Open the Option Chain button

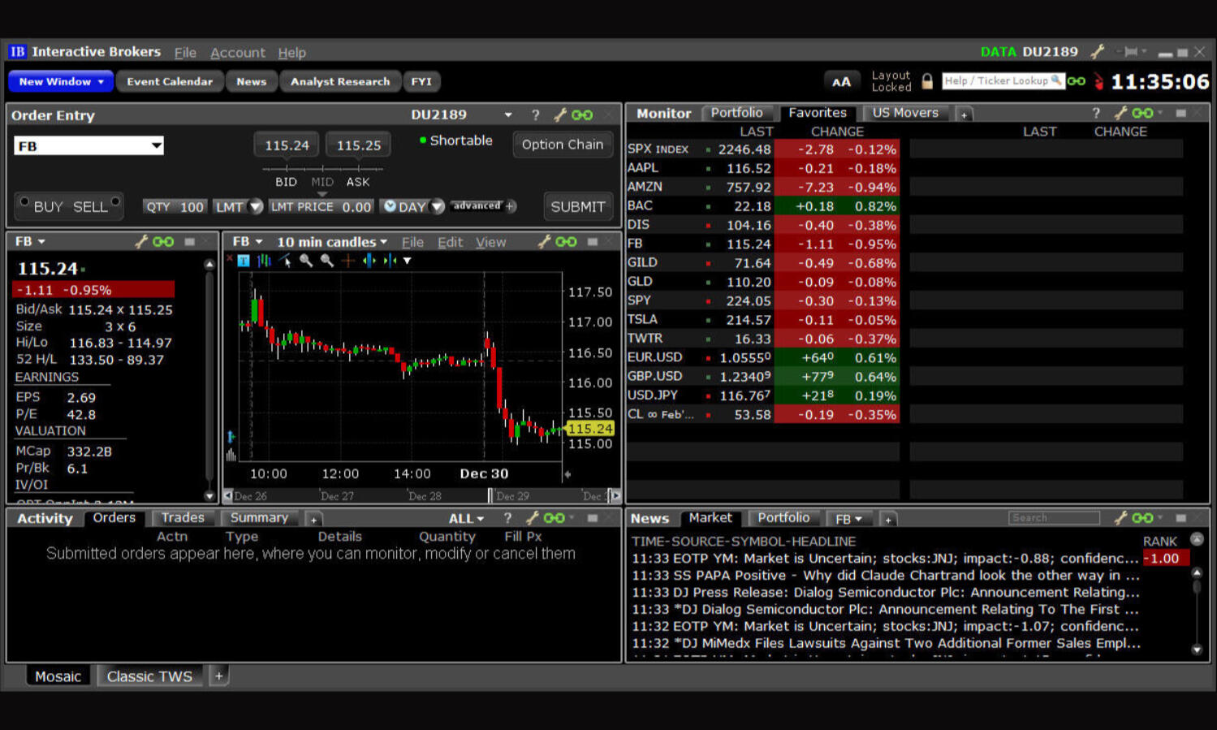point(562,145)
